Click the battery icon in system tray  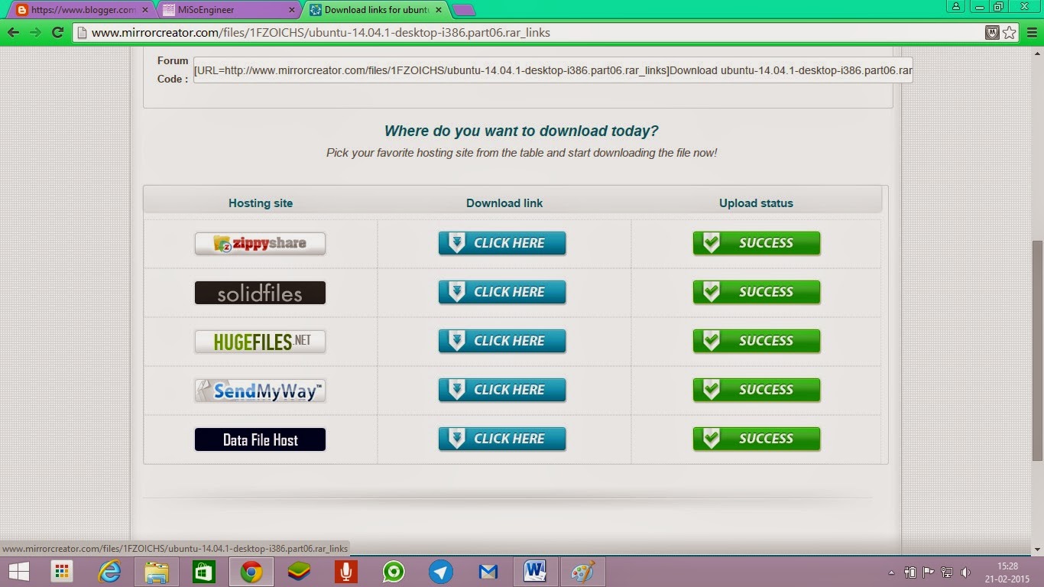(x=910, y=572)
